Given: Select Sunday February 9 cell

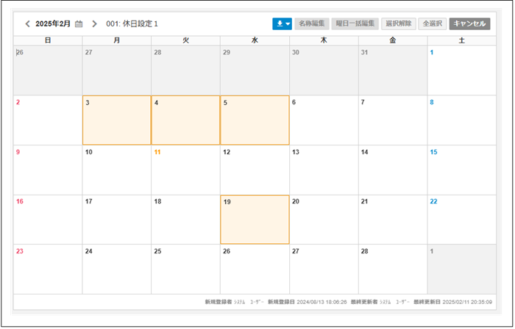Looking at the screenshot, I should point(48,170).
